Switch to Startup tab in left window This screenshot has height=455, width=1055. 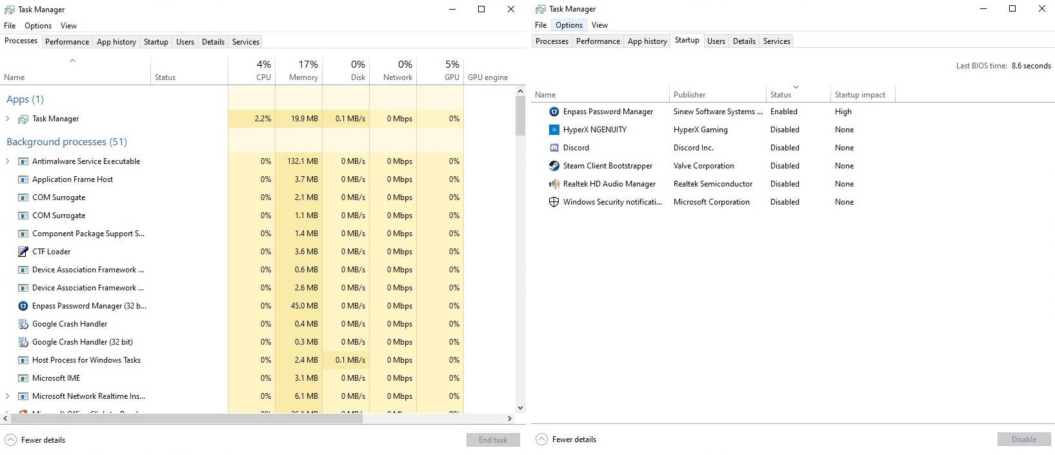click(156, 42)
